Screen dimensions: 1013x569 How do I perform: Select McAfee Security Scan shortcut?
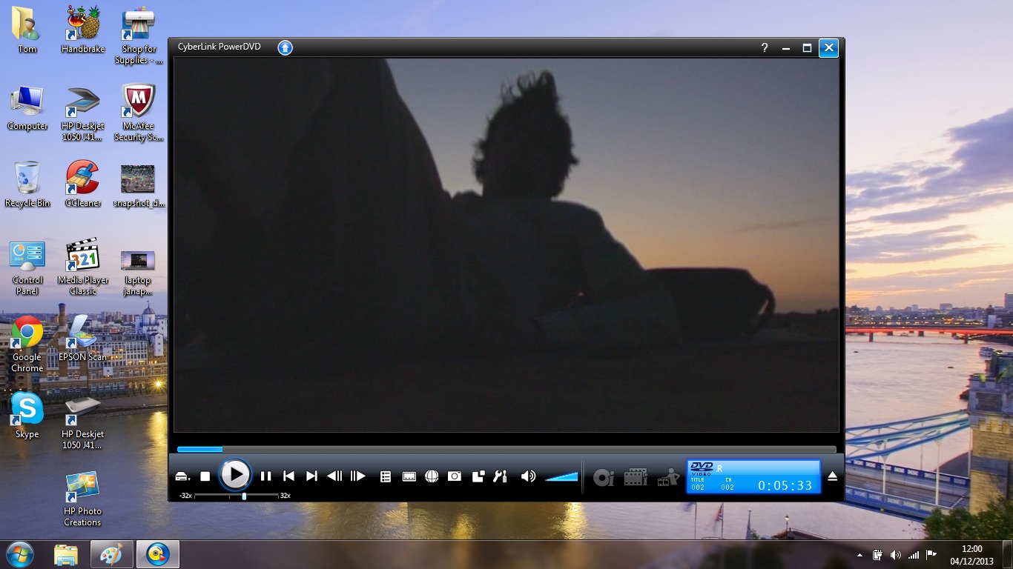click(x=138, y=113)
